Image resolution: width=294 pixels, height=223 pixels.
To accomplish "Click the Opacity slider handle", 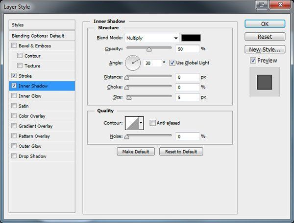I will pyautogui.click(x=149, y=49).
